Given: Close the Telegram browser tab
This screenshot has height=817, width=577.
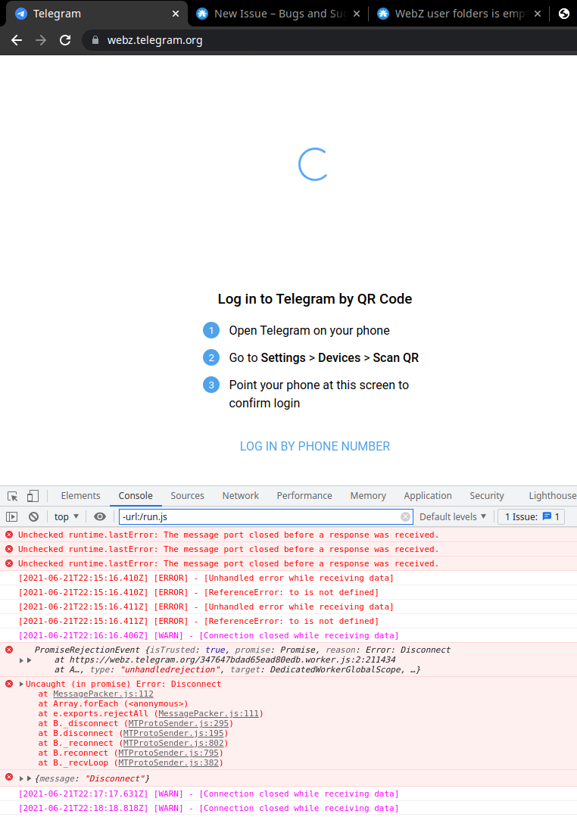Looking at the screenshot, I should coord(176,14).
